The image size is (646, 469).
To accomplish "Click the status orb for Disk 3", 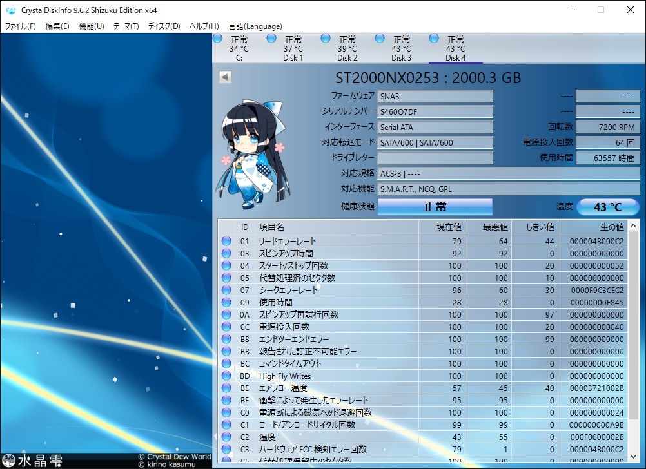I will (380, 39).
